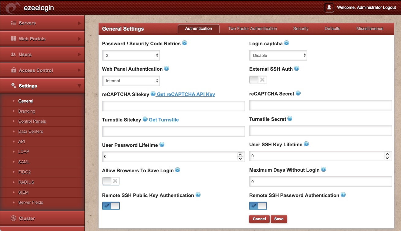Increment User Password Lifetime stepper up arrow
401x231 pixels.
tap(240, 155)
